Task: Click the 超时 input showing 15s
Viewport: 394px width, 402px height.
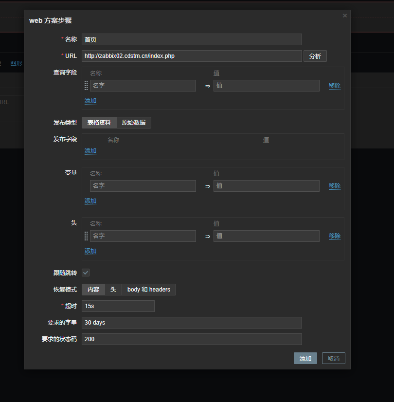Action: click(118, 306)
